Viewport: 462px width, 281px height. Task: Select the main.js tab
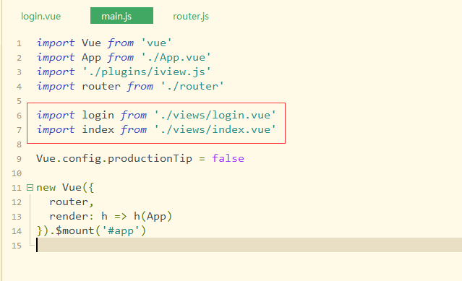coord(121,16)
